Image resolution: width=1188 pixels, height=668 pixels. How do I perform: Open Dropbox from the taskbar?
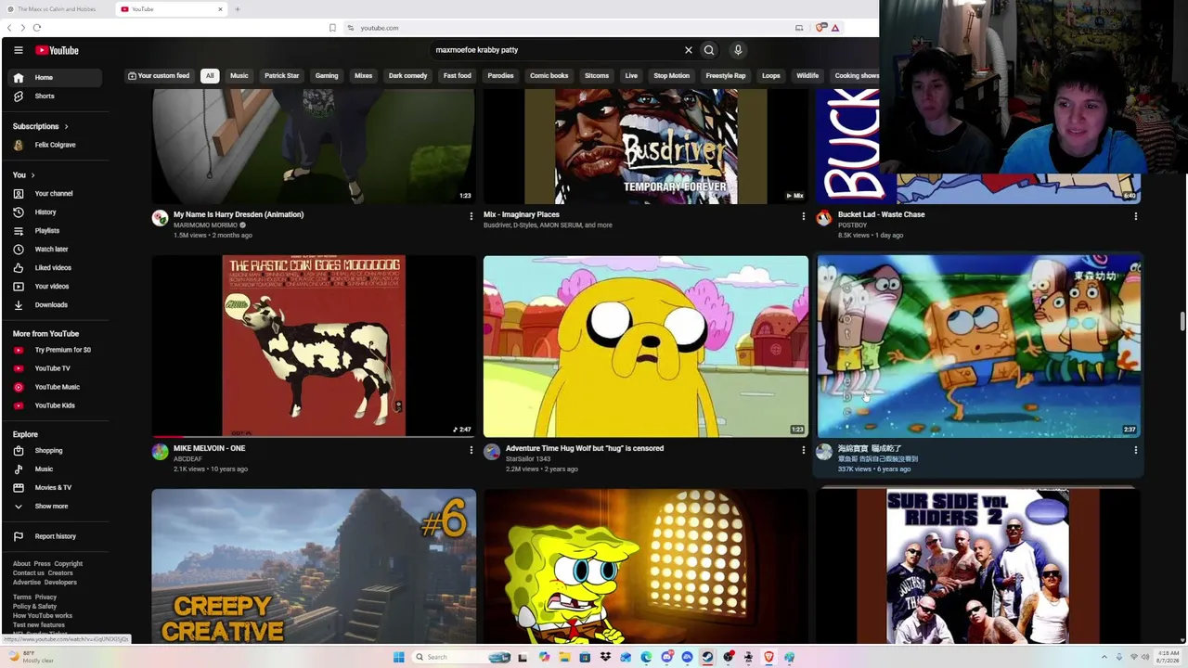[605, 657]
